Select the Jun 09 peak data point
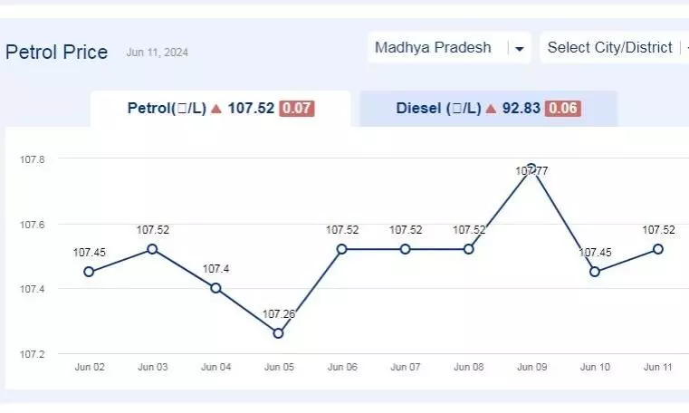Screen dimensions: 689x413 pos(531,168)
